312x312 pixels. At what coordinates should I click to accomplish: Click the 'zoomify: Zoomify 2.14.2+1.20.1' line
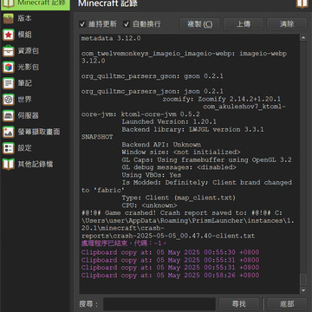(222, 99)
